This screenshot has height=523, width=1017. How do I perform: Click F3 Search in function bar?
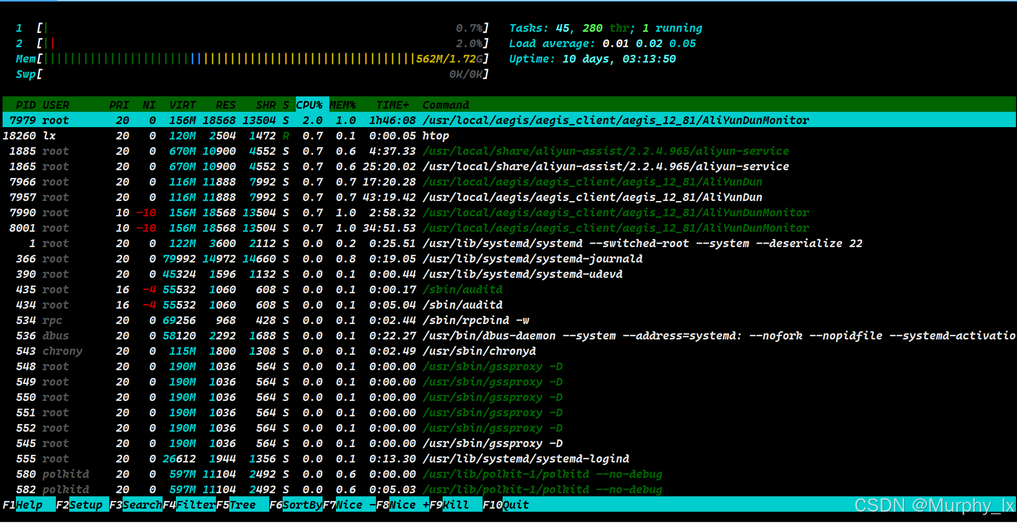click(136, 505)
